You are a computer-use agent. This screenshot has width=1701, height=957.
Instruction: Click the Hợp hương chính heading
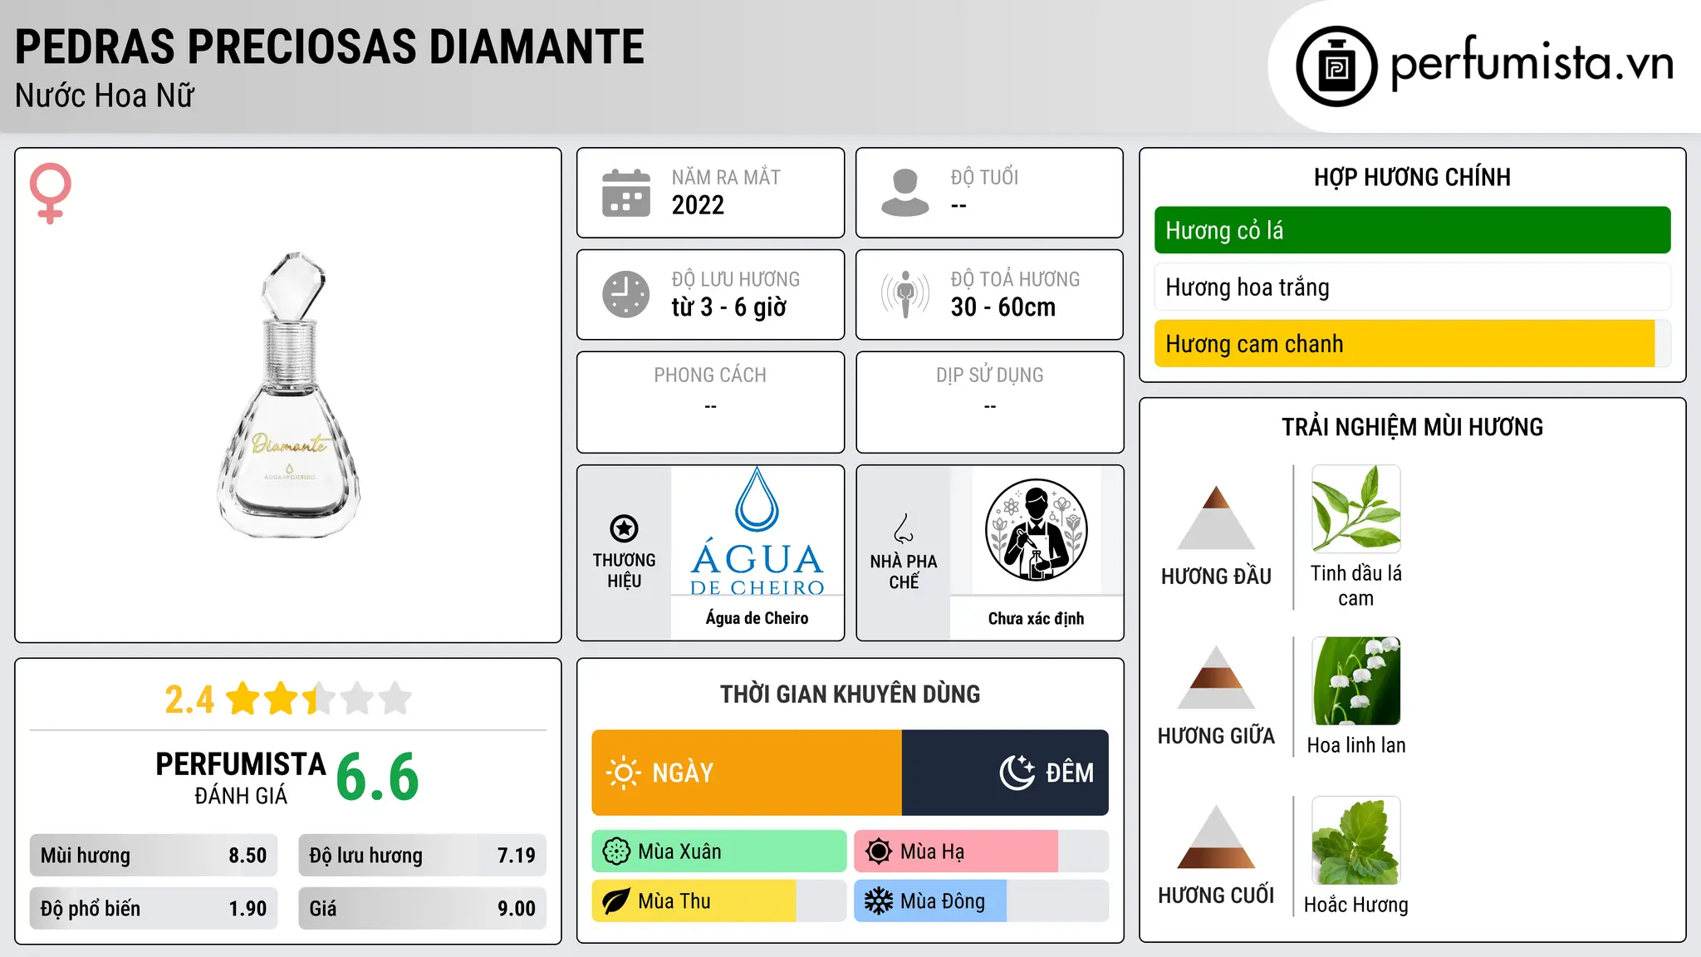point(1412,178)
